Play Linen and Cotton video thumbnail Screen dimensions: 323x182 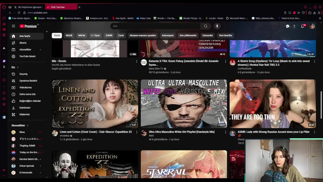[95, 104]
